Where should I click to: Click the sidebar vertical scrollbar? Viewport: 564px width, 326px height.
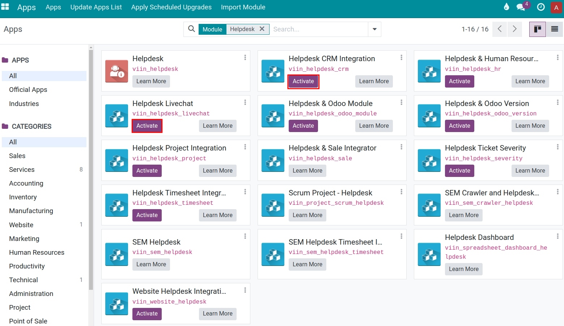(x=91, y=170)
